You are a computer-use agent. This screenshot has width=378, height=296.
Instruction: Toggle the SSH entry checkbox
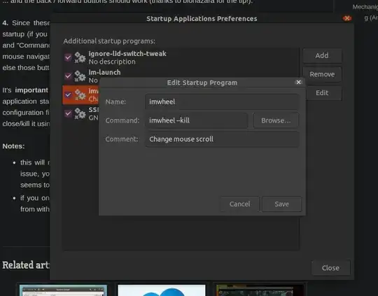68,113
